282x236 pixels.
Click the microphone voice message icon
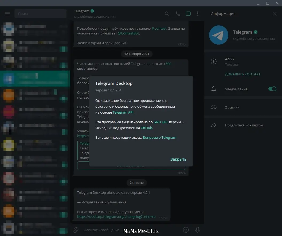(197, 230)
